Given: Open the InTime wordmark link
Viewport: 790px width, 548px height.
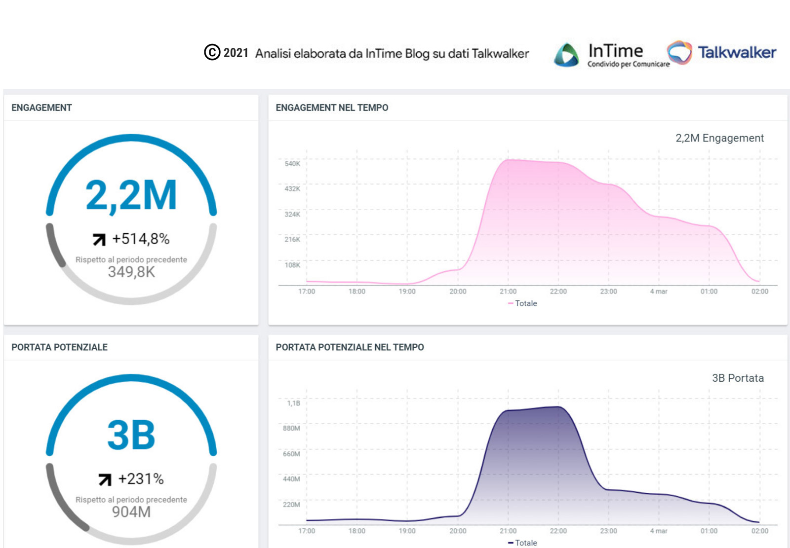Looking at the screenshot, I should coord(616,51).
